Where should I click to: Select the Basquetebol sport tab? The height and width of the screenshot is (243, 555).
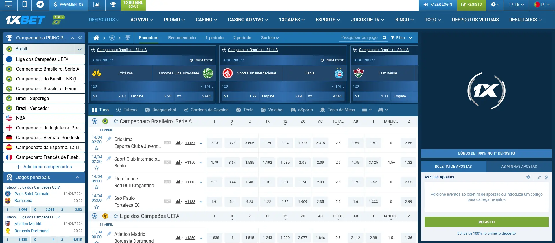(x=161, y=110)
